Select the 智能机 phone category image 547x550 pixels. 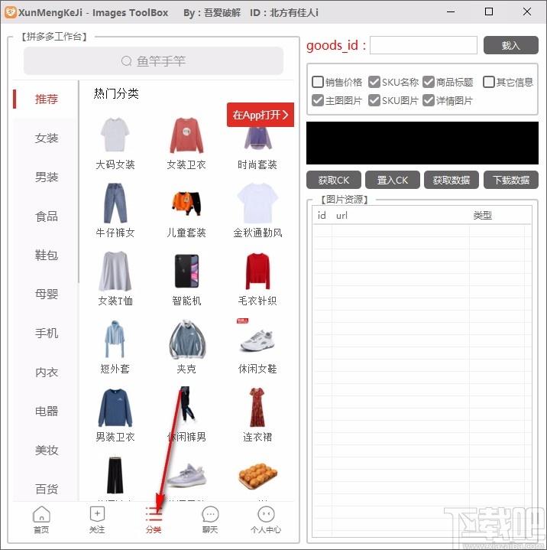(186, 271)
